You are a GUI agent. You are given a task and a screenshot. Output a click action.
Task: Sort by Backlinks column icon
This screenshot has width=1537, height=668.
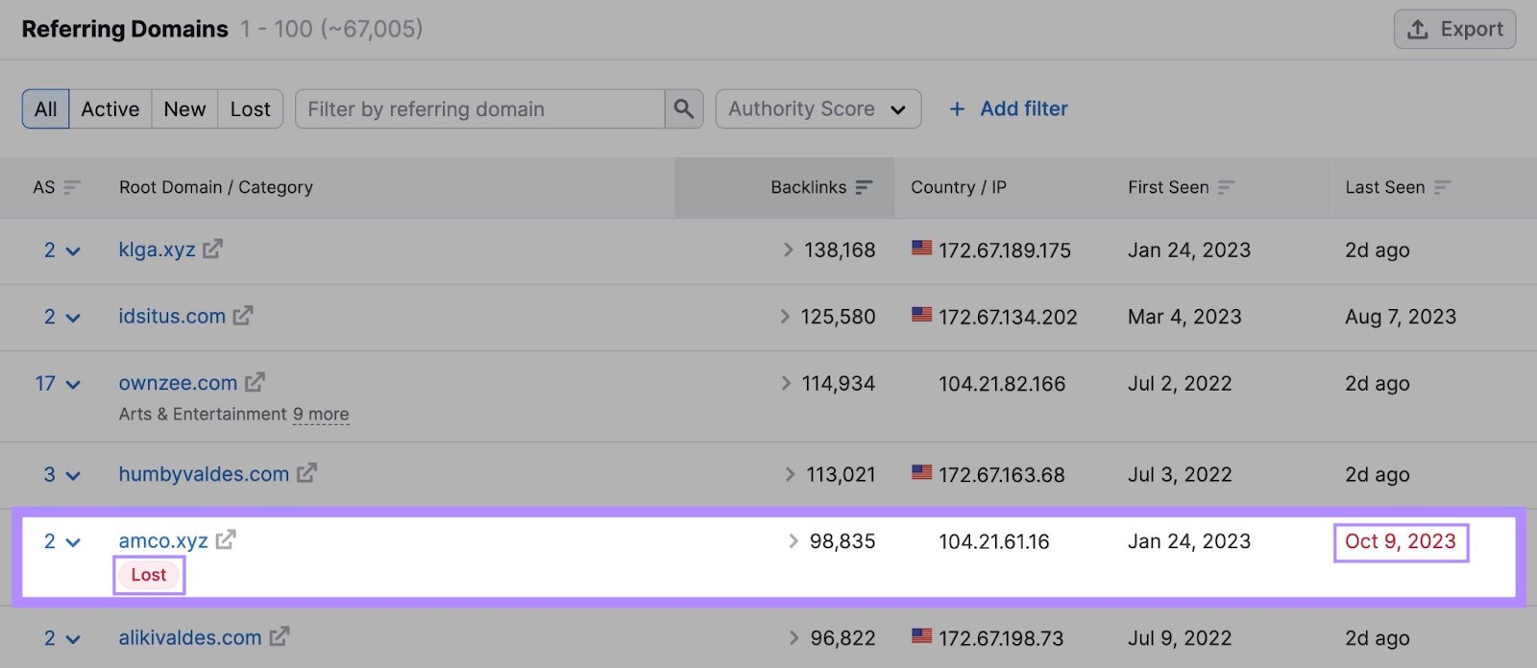coord(864,187)
